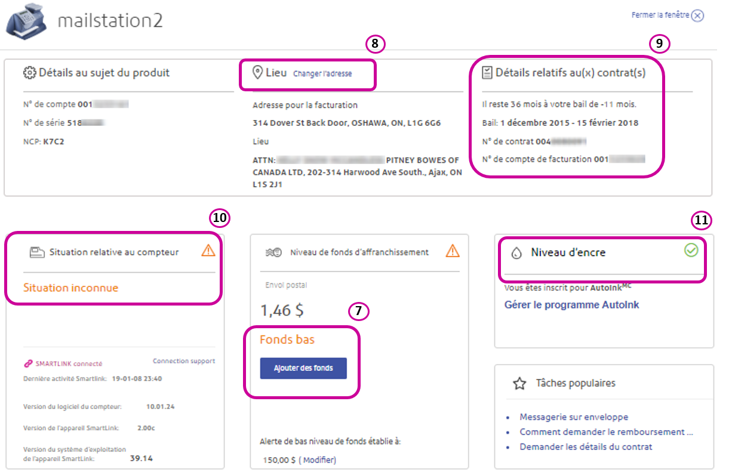Click the N° de compte line in product details
This screenshot has height=475, width=732.
(76, 104)
